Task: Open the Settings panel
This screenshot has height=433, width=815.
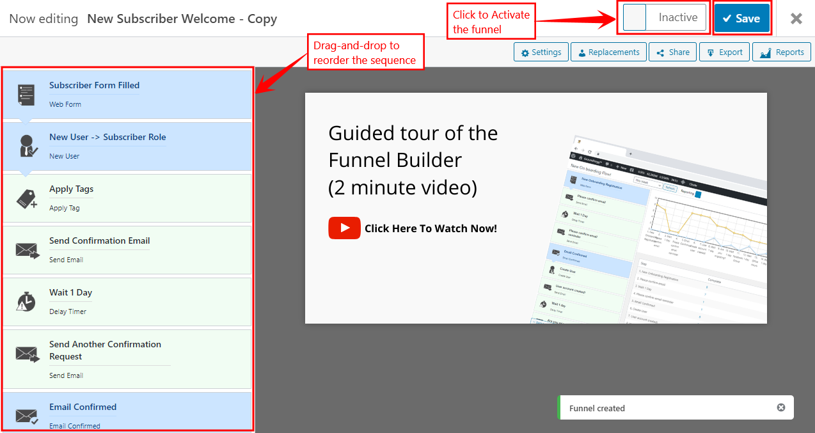Action: coord(541,52)
